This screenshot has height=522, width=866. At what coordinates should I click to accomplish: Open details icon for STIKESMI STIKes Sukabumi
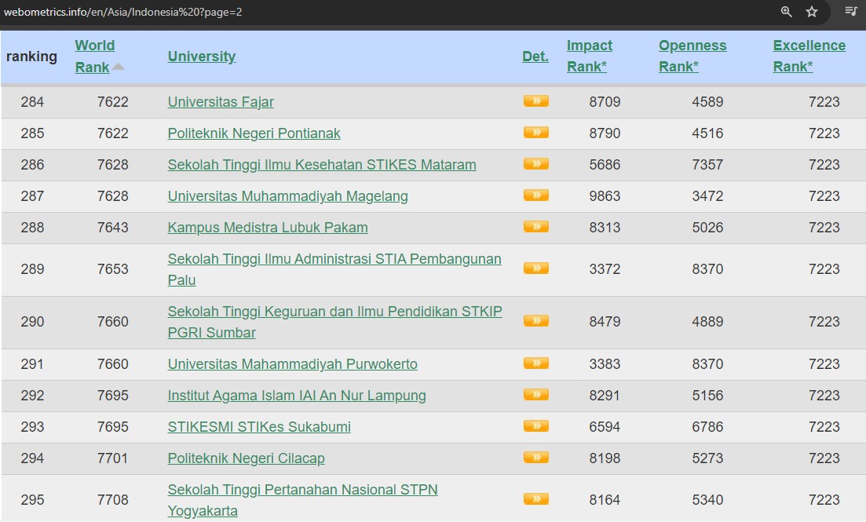(x=535, y=426)
